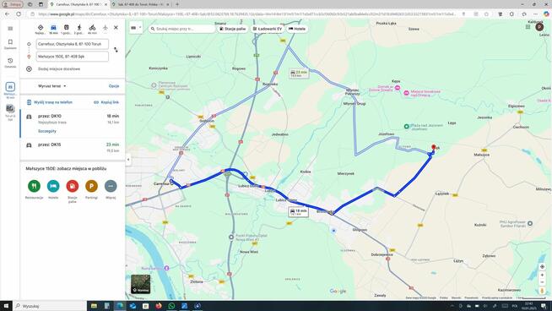This screenshot has height=311, width=552.
Task: Add a destination with the plus icon
Action: pyautogui.click(x=29, y=69)
